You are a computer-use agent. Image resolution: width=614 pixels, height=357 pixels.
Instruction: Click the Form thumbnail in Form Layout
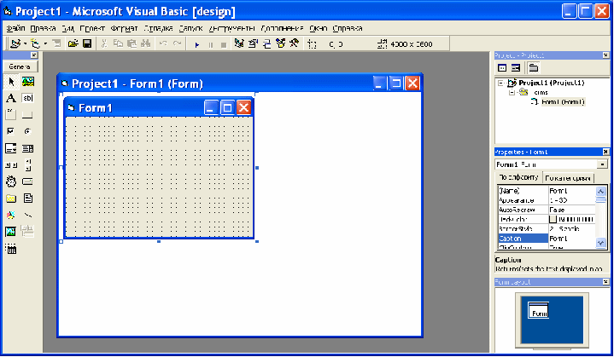point(539,310)
